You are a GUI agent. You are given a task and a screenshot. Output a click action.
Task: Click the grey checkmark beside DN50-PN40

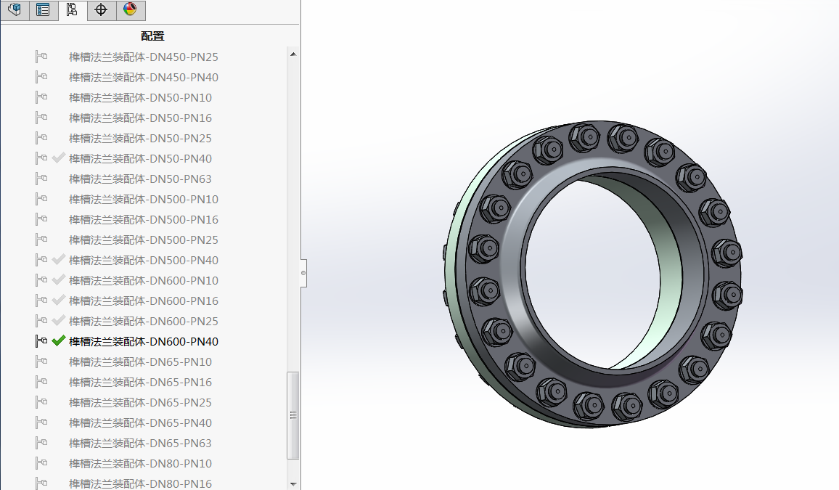(59, 158)
